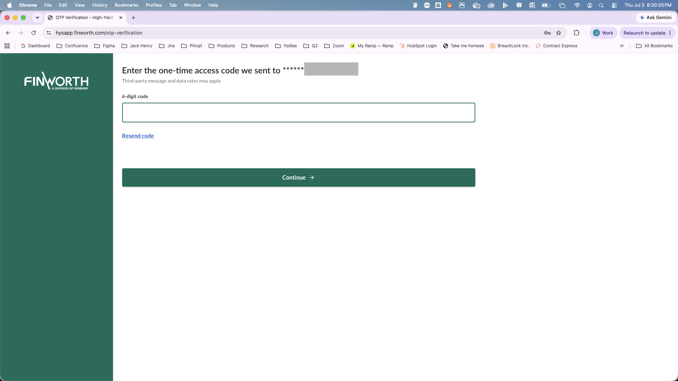
Task: Open the password key icon in address bar
Action: [547, 33]
